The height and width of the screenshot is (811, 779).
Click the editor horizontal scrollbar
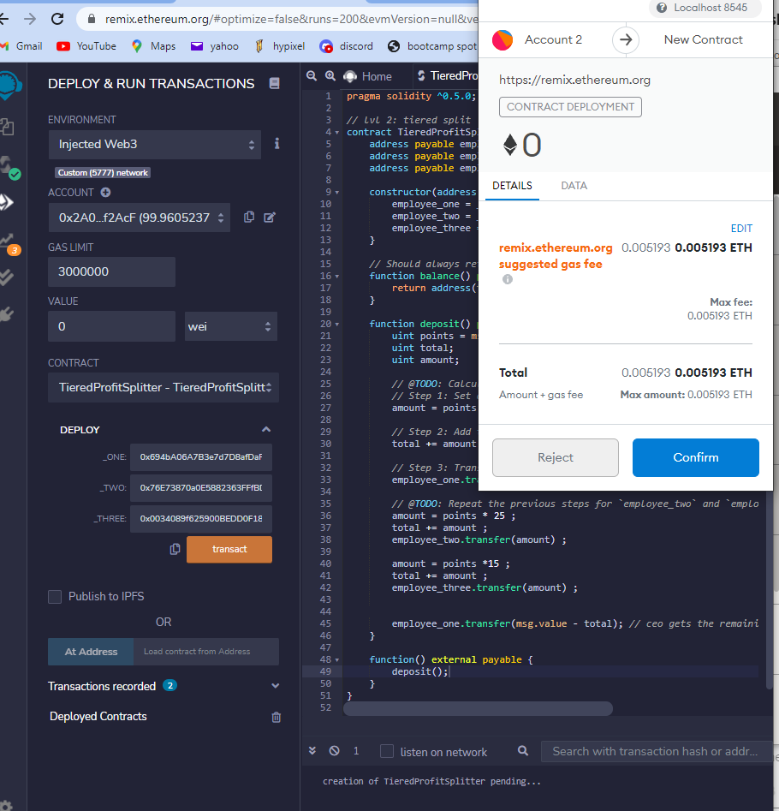tap(479, 708)
